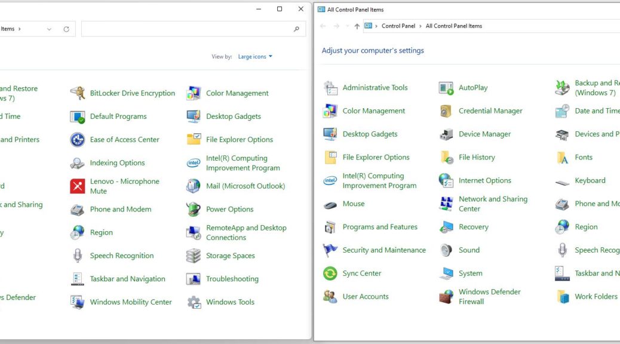This screenshot has height=344, width=620.
Task: Expand address bar history dropdown in left window
Action: (x=49, y=29)
